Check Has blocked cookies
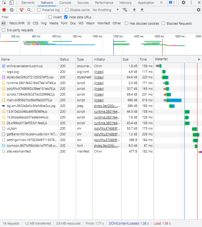 [x=127, y=23]
